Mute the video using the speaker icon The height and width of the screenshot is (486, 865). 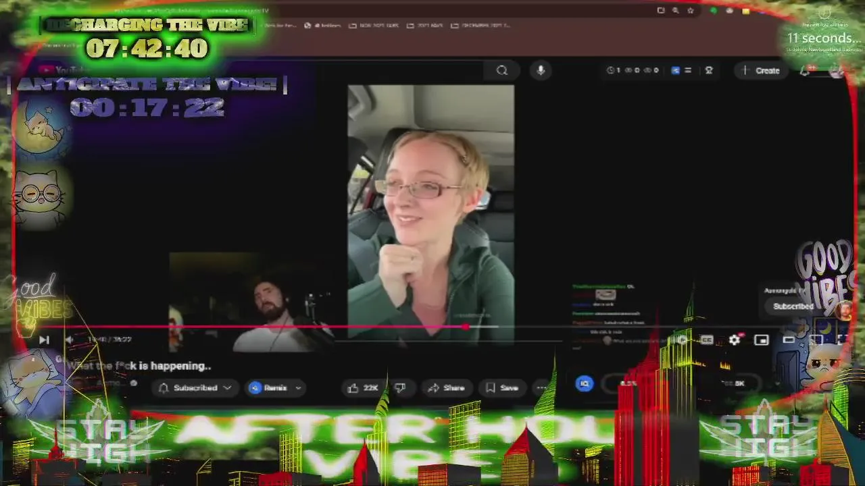tap(68, 340)
